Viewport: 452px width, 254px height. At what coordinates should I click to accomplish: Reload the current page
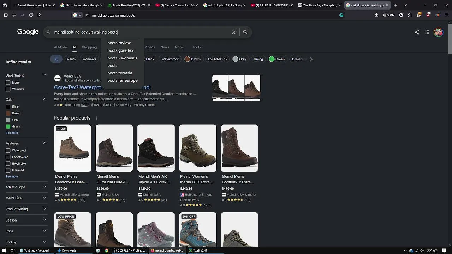31,15
